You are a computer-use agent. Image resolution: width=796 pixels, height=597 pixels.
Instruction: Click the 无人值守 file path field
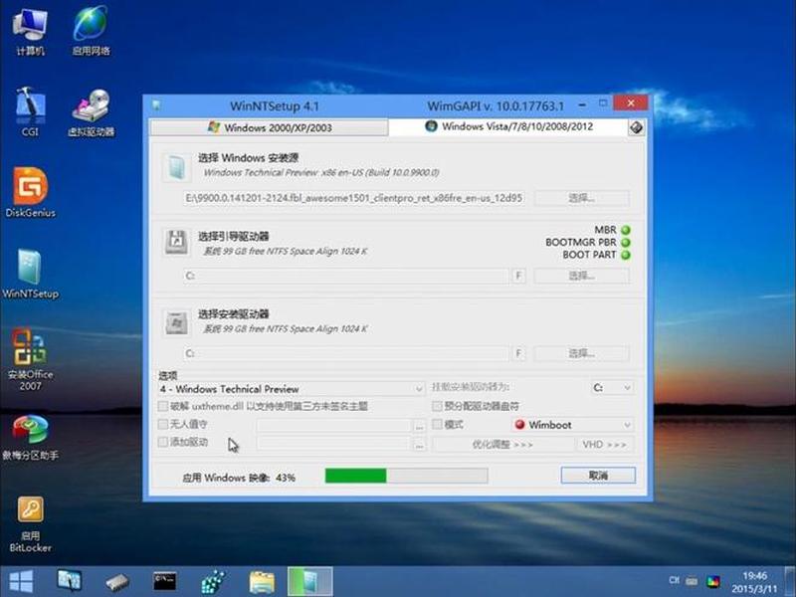333,426
